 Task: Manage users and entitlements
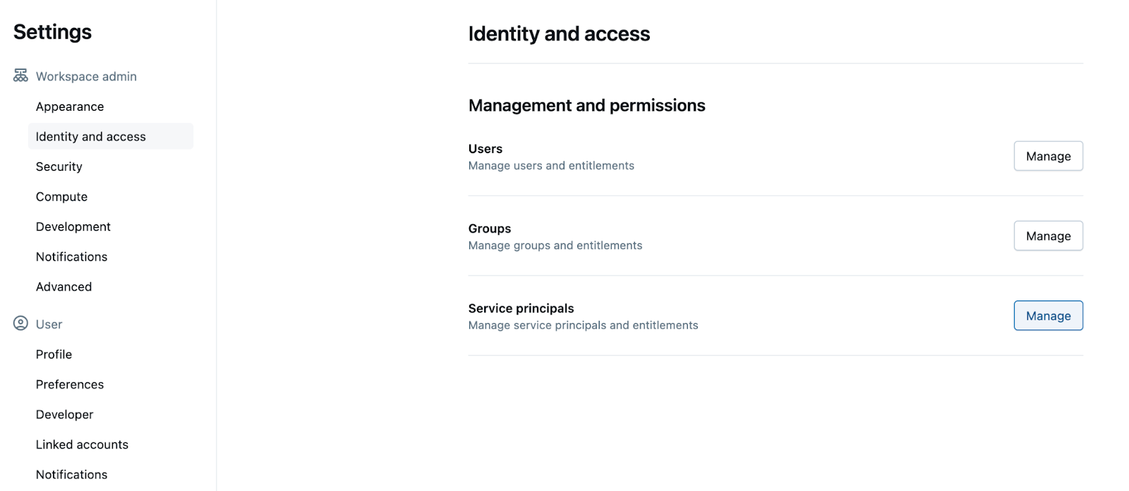pyautogui.click(x=1048, y=156)
